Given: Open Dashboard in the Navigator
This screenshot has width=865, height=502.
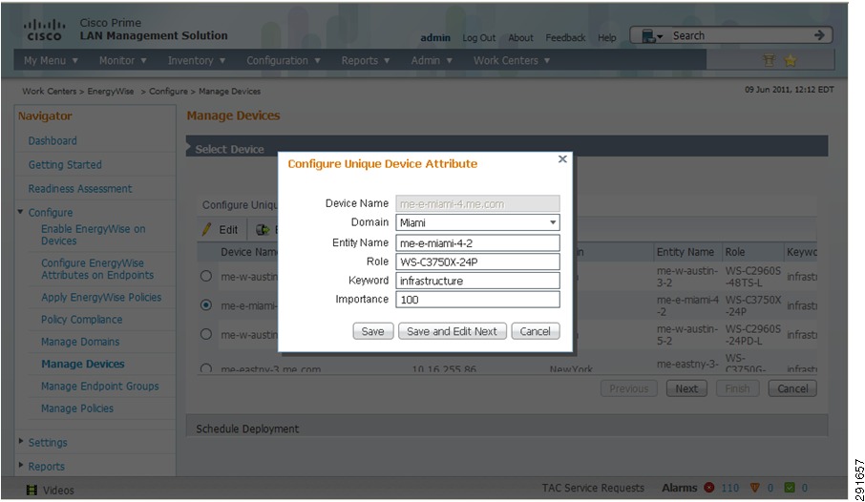Looking at the screenshot, I should coord(53,140).
